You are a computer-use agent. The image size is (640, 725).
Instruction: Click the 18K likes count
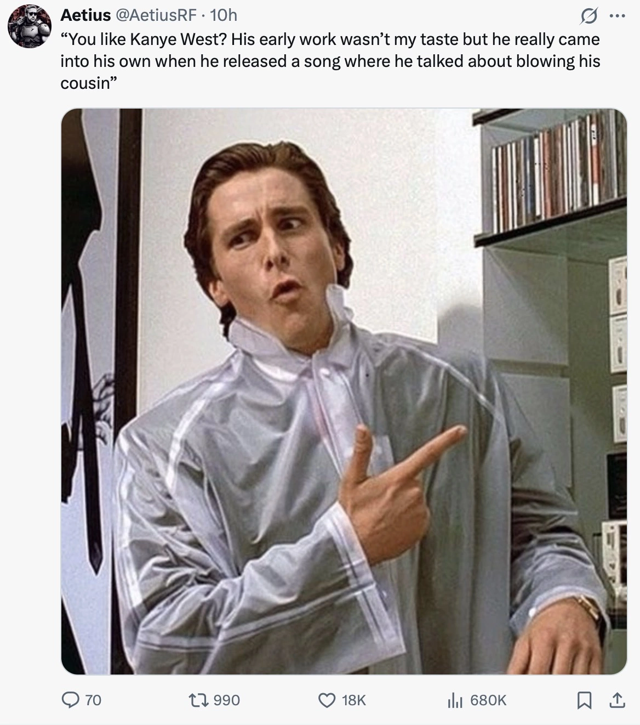353,700
